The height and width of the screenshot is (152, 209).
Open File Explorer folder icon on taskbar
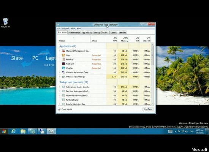(x=23, y=131)
